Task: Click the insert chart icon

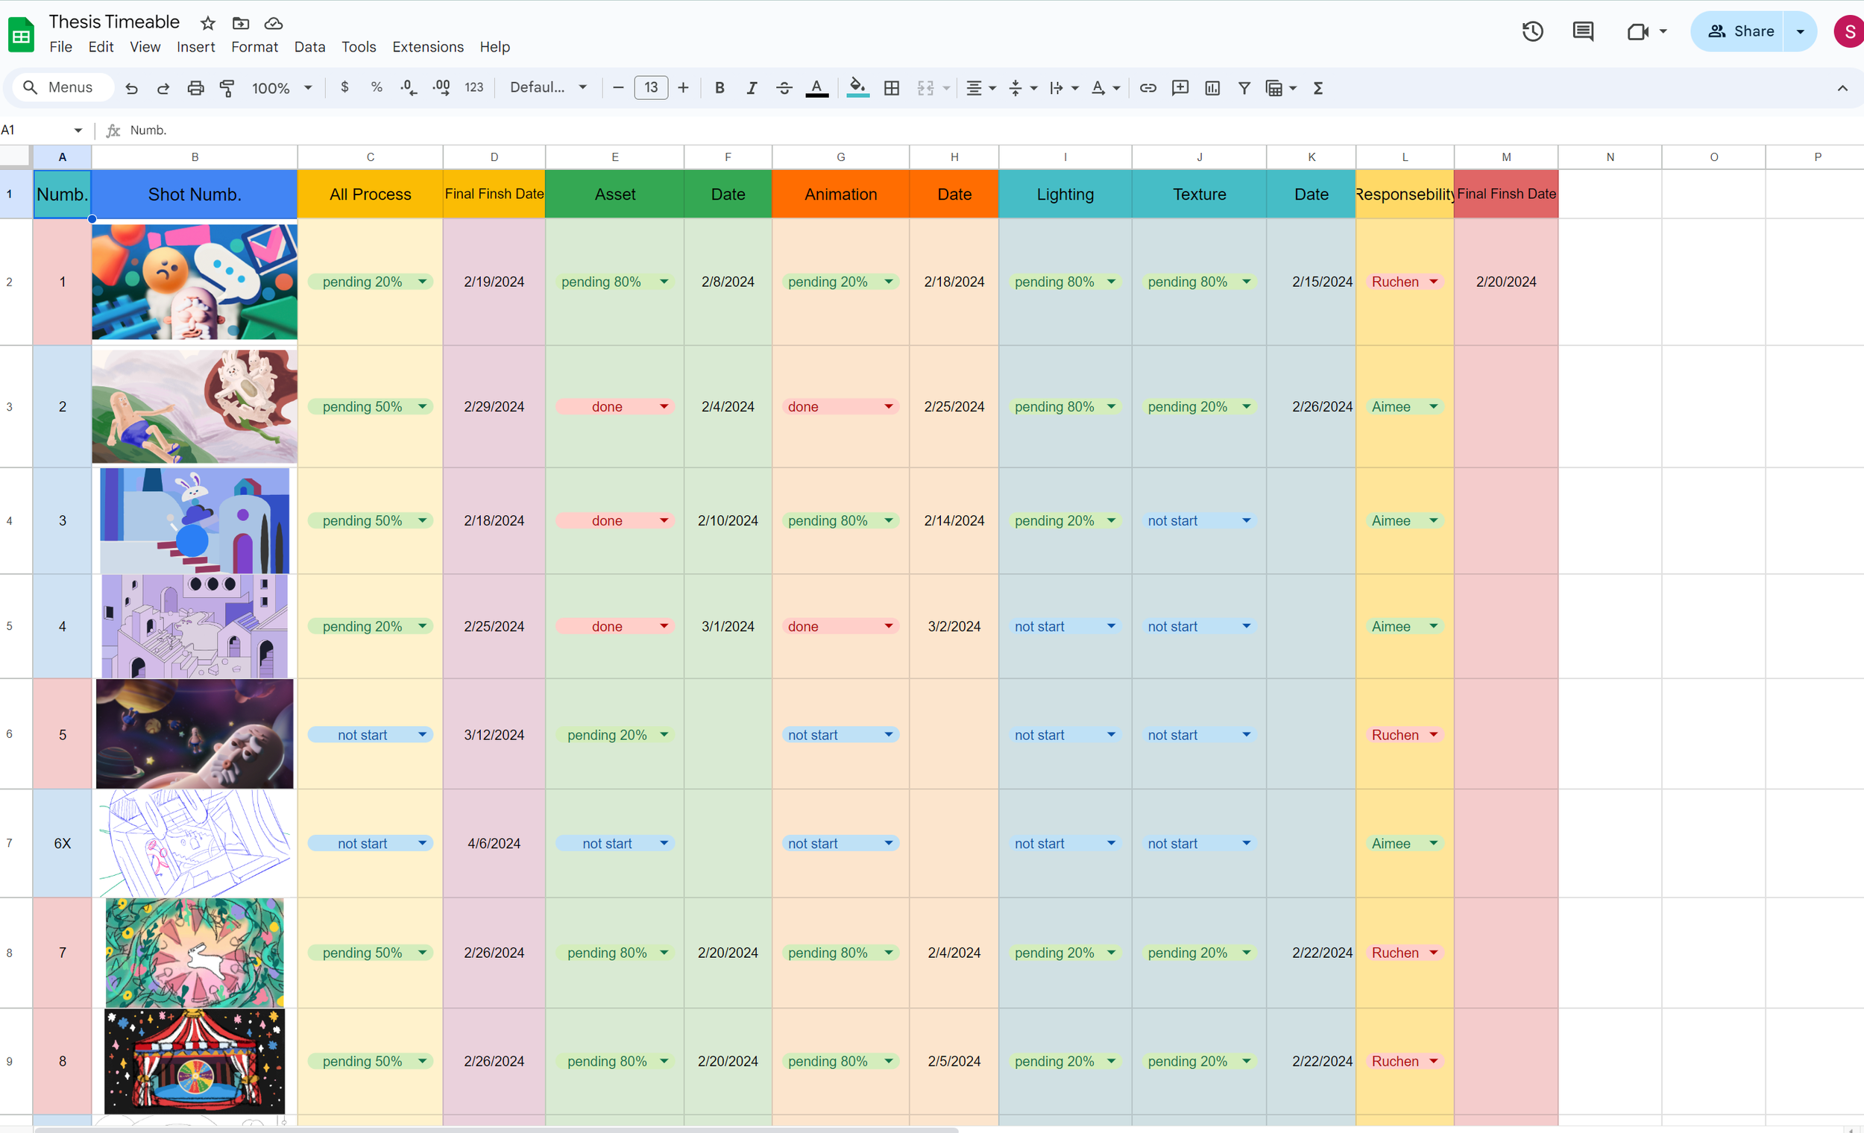Action: coord(1212,88)
